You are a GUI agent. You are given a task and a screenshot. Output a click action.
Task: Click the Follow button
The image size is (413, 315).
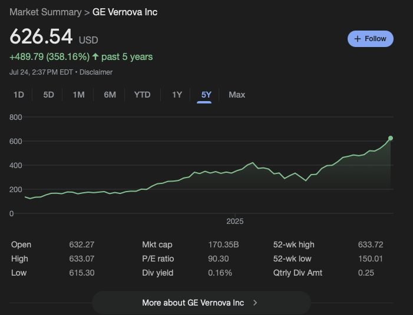371,39
